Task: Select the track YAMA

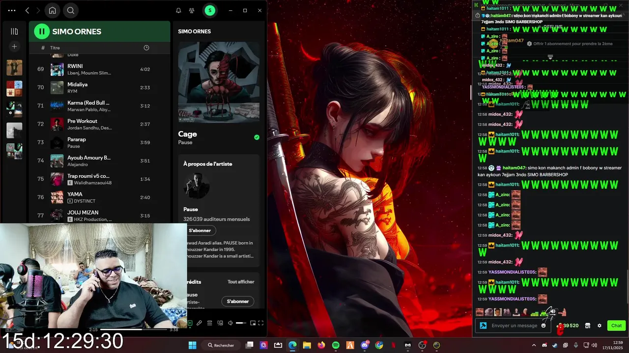Action: (100, 198)
